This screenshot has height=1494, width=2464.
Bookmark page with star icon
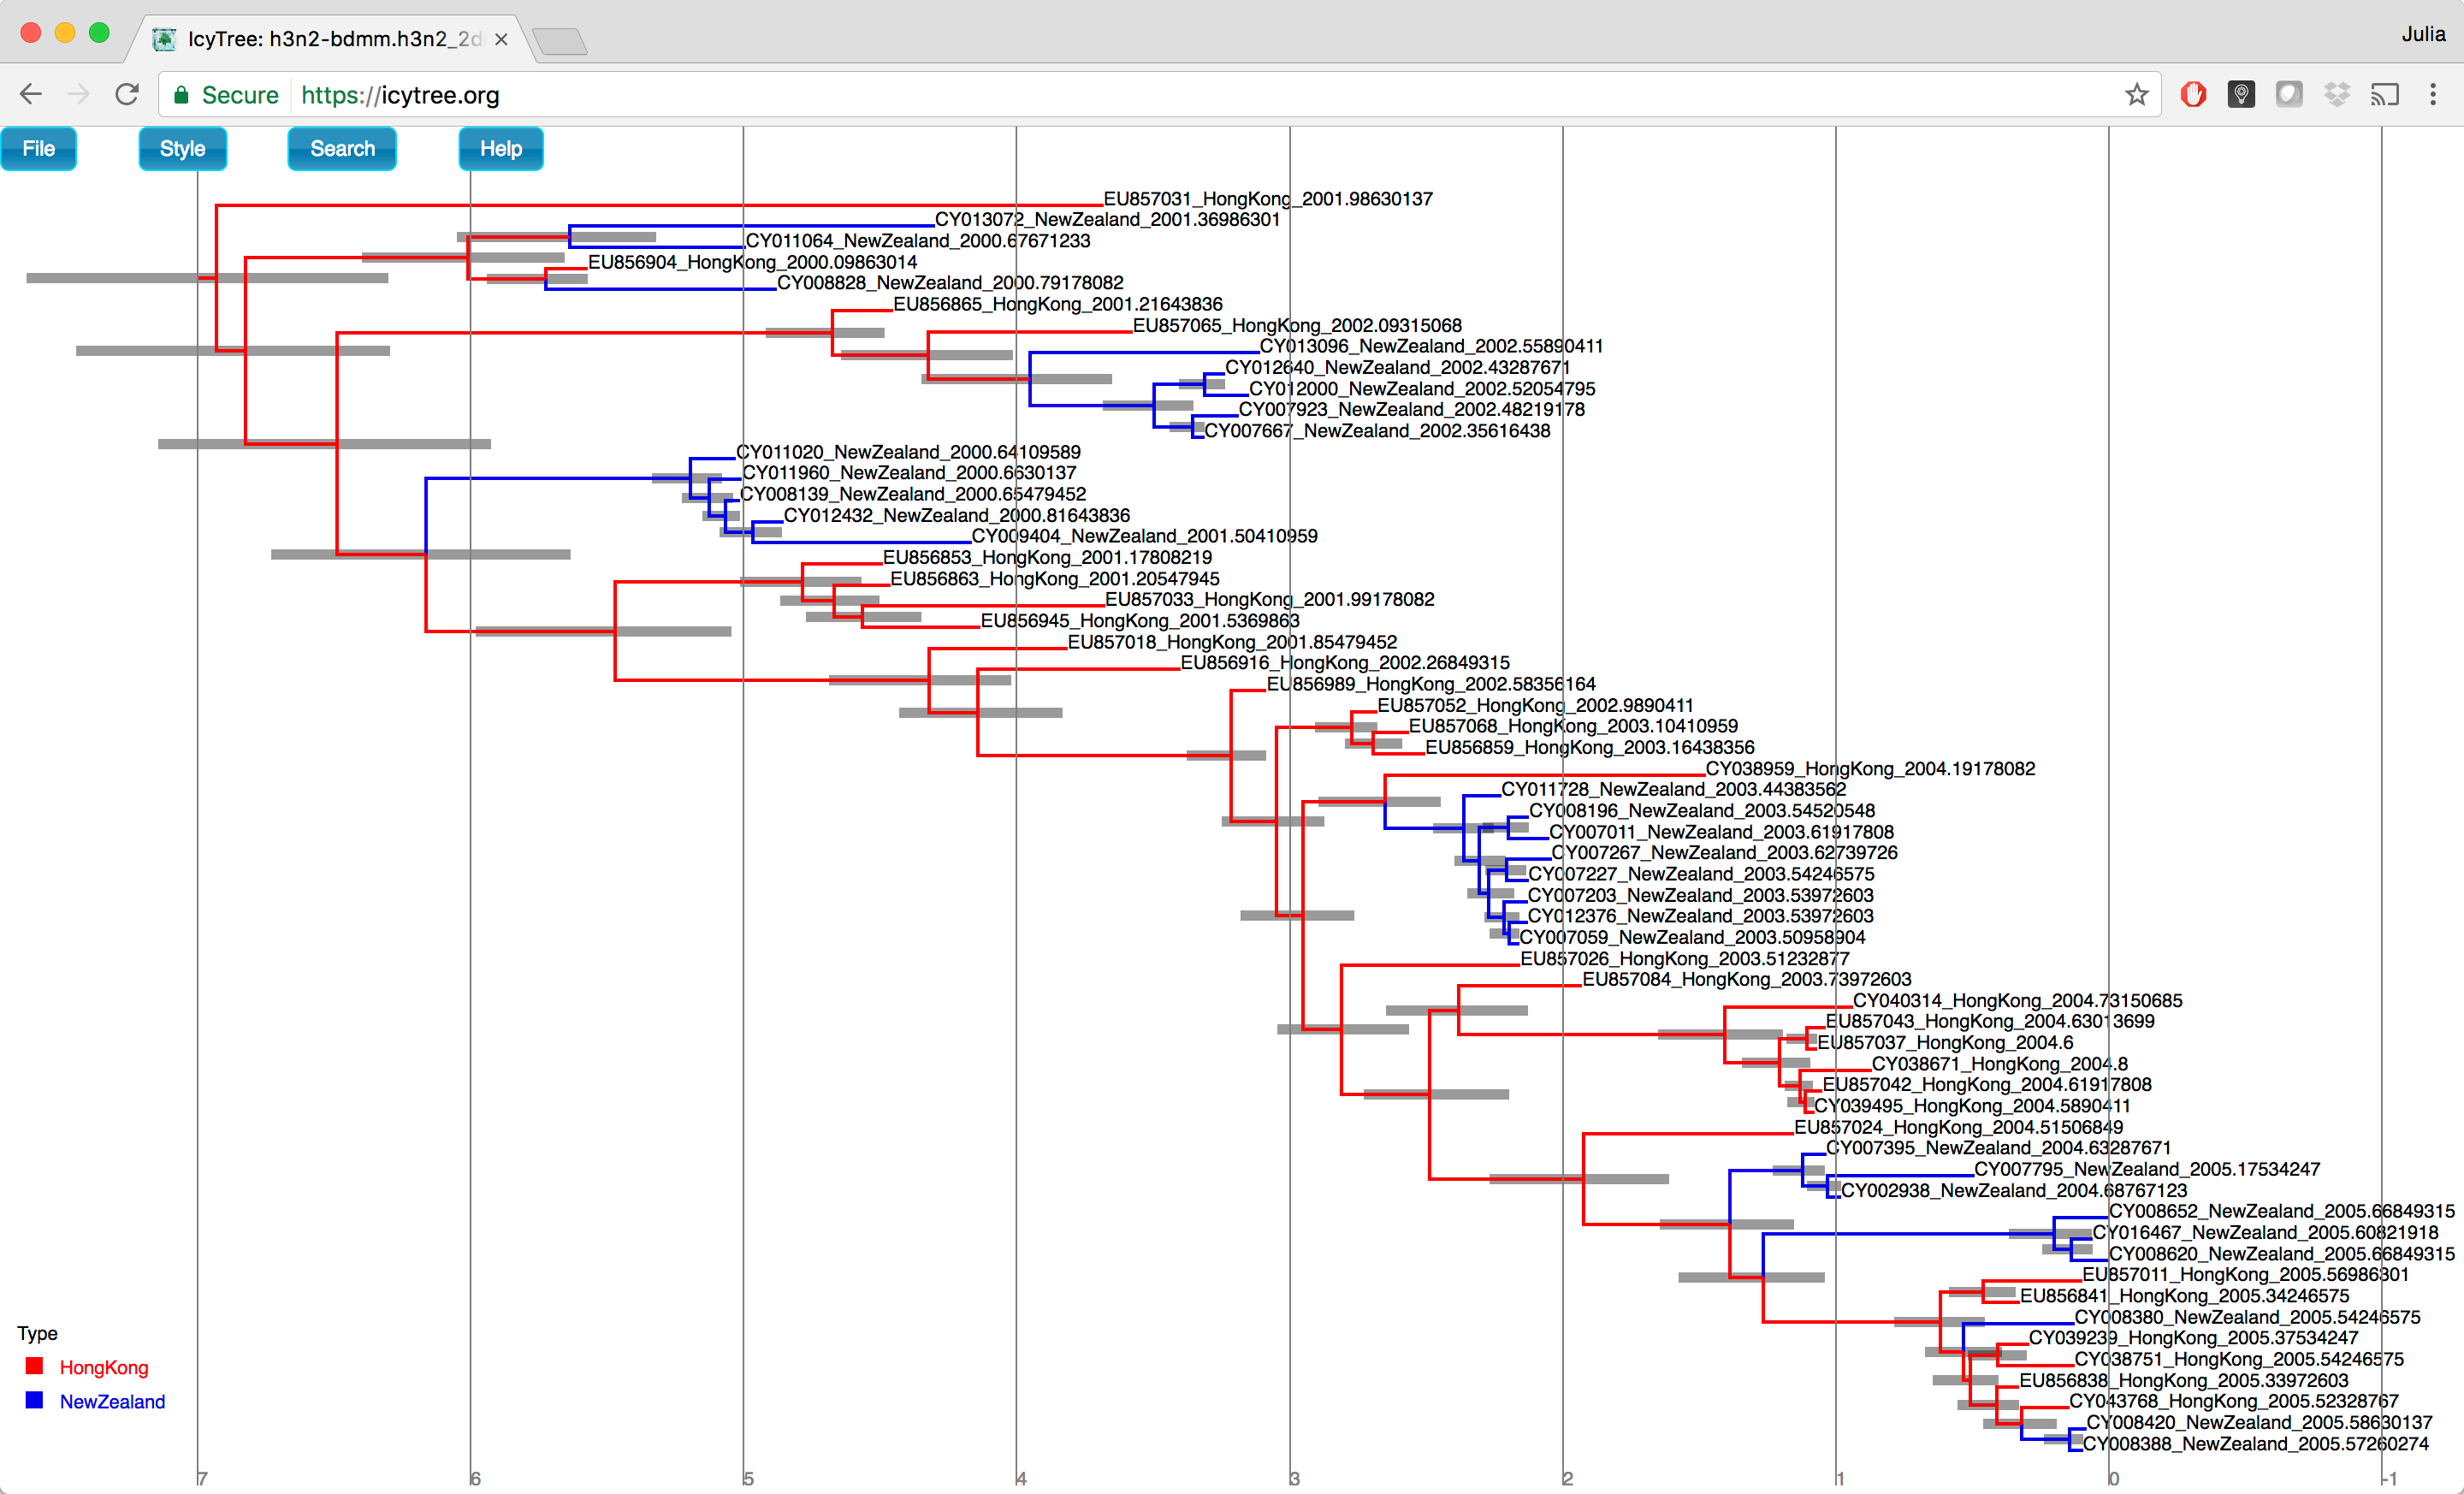point(2137,94)
